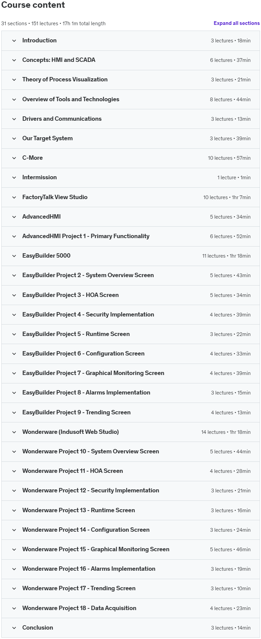261x639 pixels.
Task: Open Wonderware Project 12 - Security Implementation
Action: [91, 490]
